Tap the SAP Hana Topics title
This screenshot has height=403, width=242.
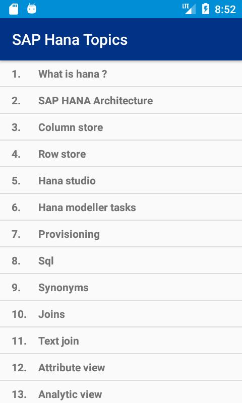pyautogui.click(x=70, y=40)
